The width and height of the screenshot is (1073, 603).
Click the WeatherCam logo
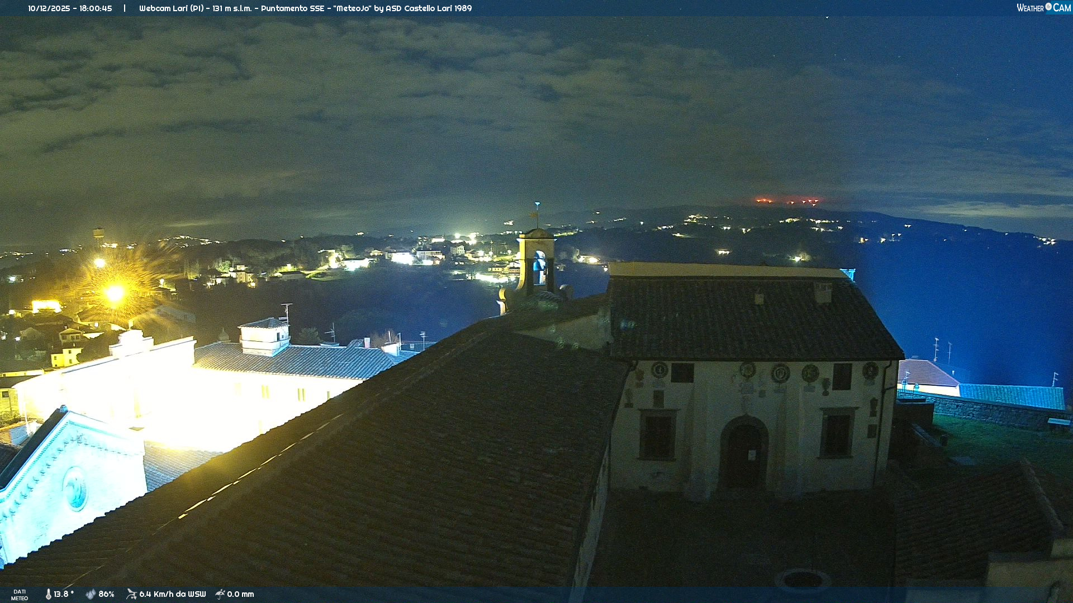click(x=1043, y=8)
